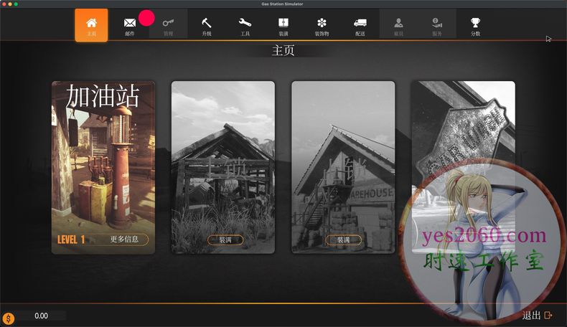Open the 配送 delivery truck icon
Image resolution: width=567 pixels, height=327 pixels.
pyautogui.click(x=360, y=25)
